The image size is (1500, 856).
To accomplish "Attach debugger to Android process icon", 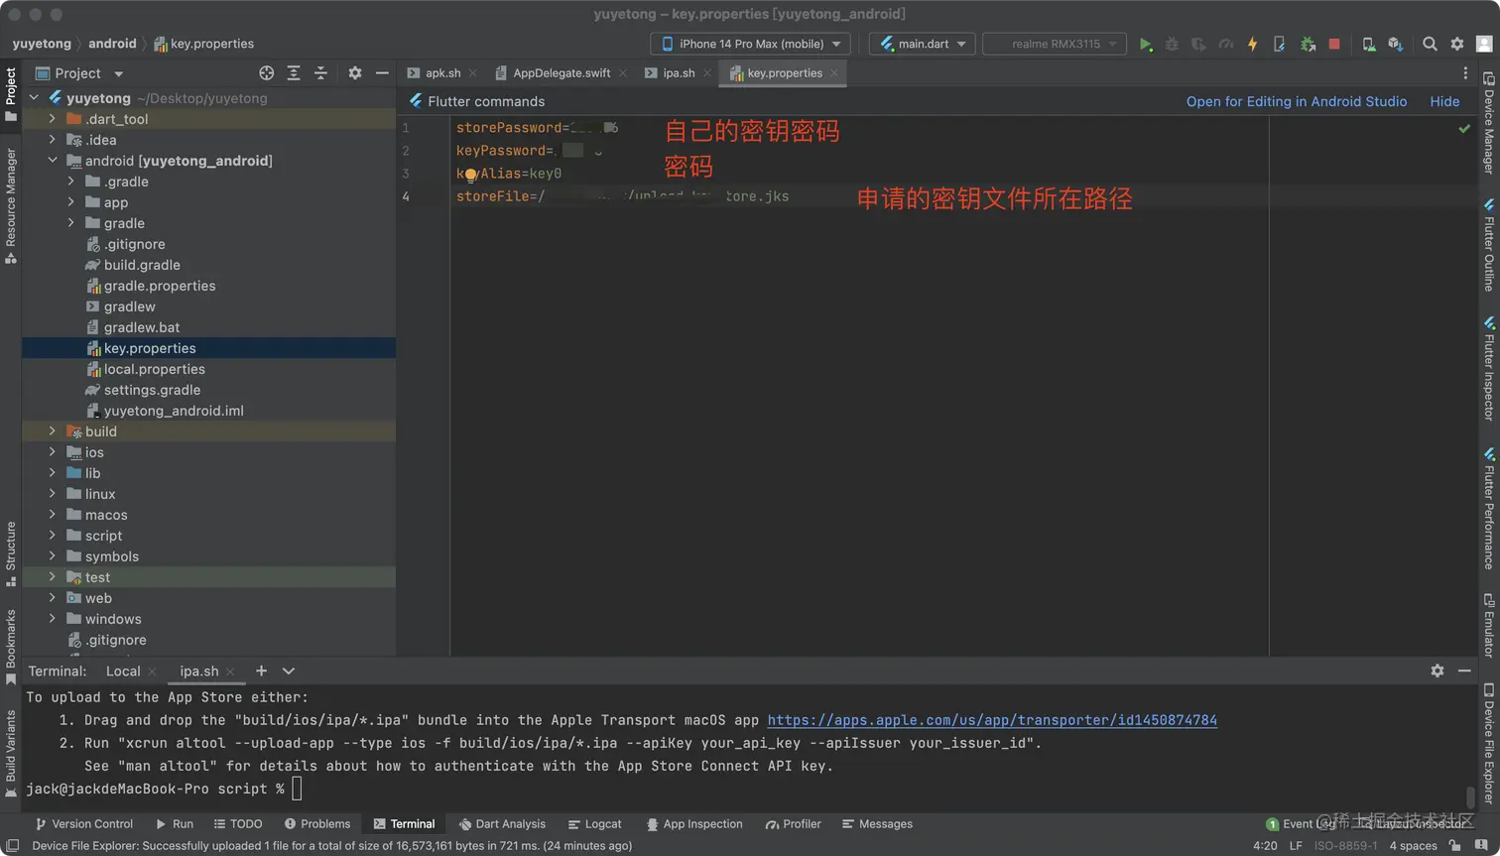I will point(1308,44).
